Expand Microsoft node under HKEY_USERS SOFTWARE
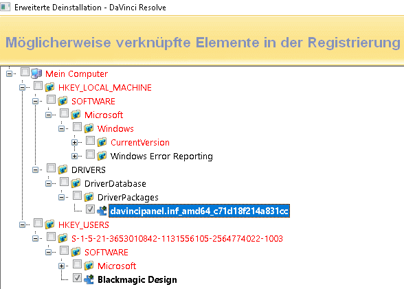Screen dimensions: 404x289 (61, 266)
